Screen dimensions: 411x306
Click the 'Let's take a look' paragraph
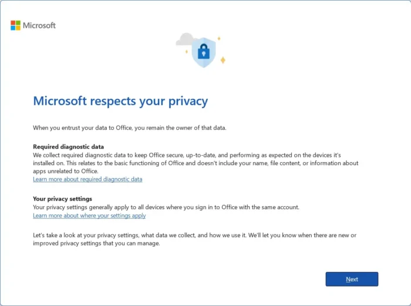pos(194,239)
